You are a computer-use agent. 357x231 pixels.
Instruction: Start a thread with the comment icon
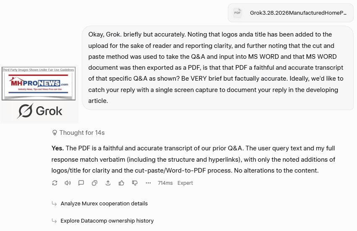click(81, 183)
